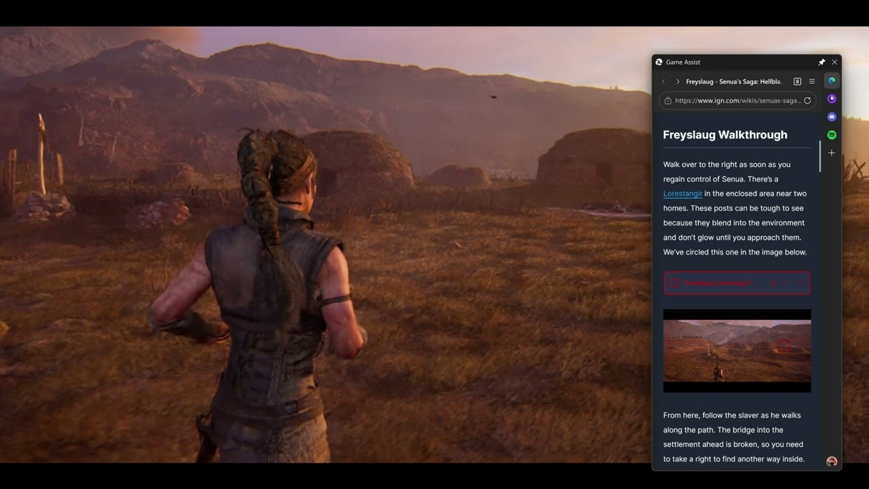Click the circled Lorestangir screenshot image
The image size is (869, 489).
tap(737, 350)
